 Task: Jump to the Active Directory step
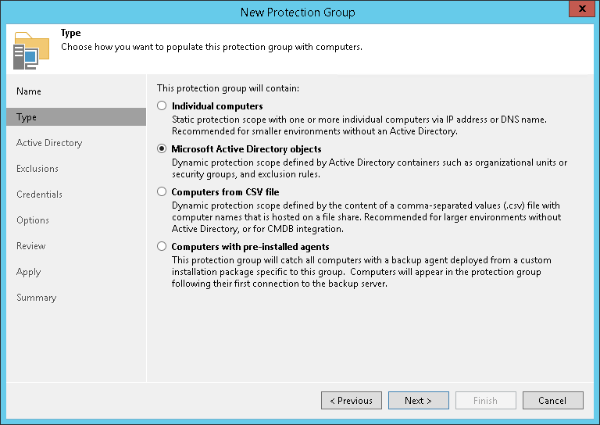49,143
